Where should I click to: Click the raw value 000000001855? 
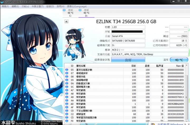176,80
